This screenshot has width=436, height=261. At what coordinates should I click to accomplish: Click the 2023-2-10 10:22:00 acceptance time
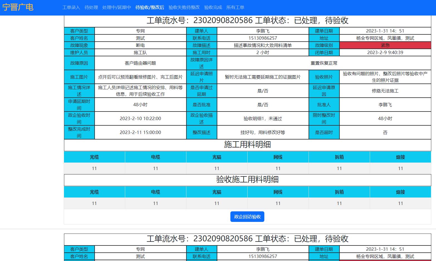(x=141, y=118)
